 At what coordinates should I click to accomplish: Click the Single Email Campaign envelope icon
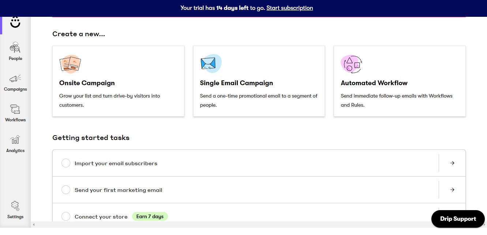coord(211,64)
